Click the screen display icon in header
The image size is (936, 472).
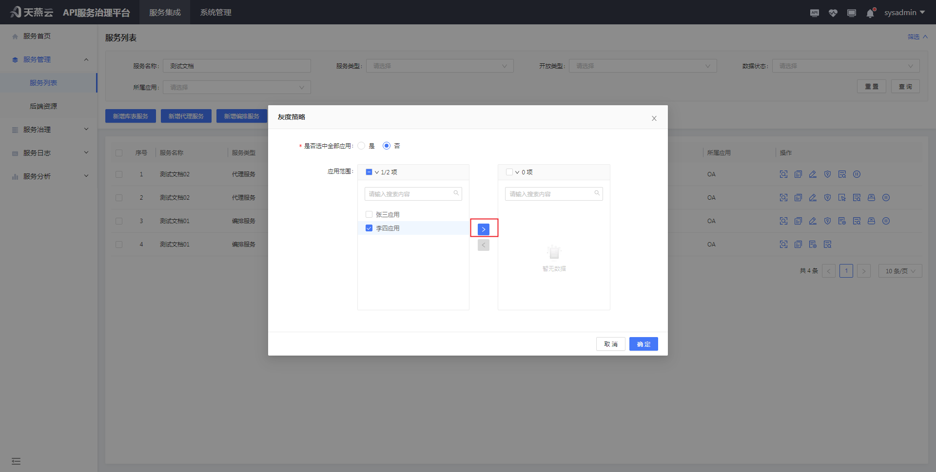(x=851, y=13)
